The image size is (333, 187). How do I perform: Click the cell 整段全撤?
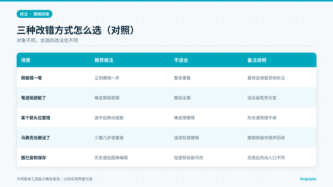click(182, 98)
